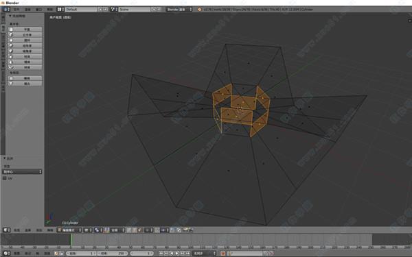Open the dropdown above the UV checkbox
This screenshot has height=257, width=412.
[22, 172]
